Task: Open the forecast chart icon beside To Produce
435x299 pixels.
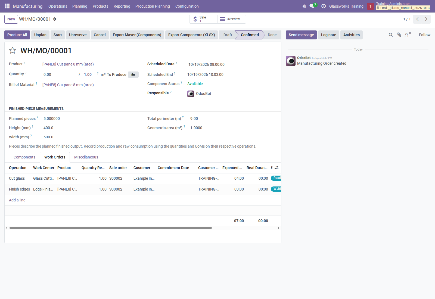Action: (x=133, y=74)
